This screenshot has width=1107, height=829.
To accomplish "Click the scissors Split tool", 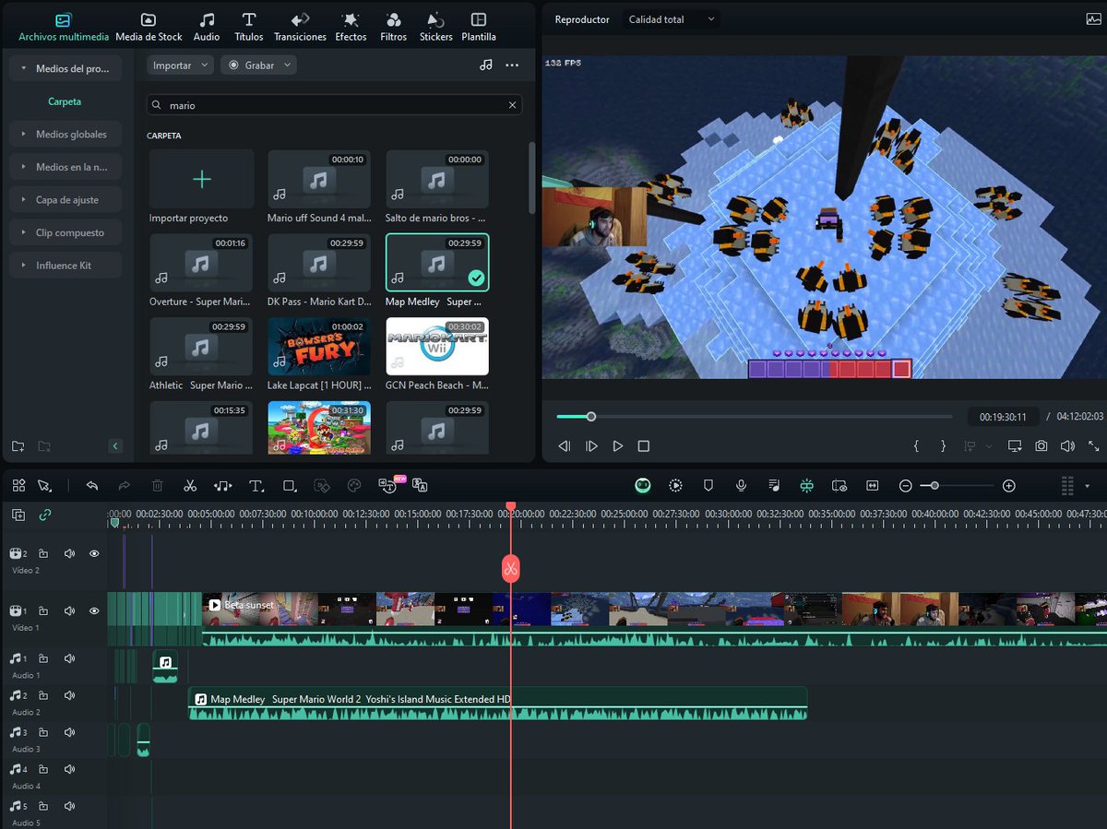I will (x=190, y=485).
